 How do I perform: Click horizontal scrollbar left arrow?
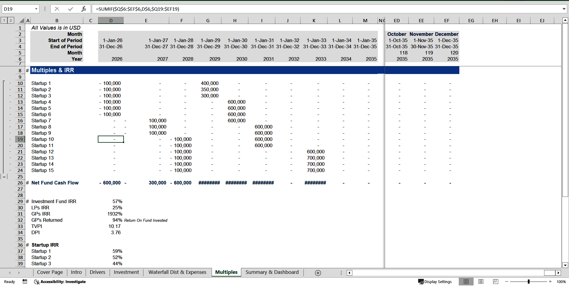349,273
